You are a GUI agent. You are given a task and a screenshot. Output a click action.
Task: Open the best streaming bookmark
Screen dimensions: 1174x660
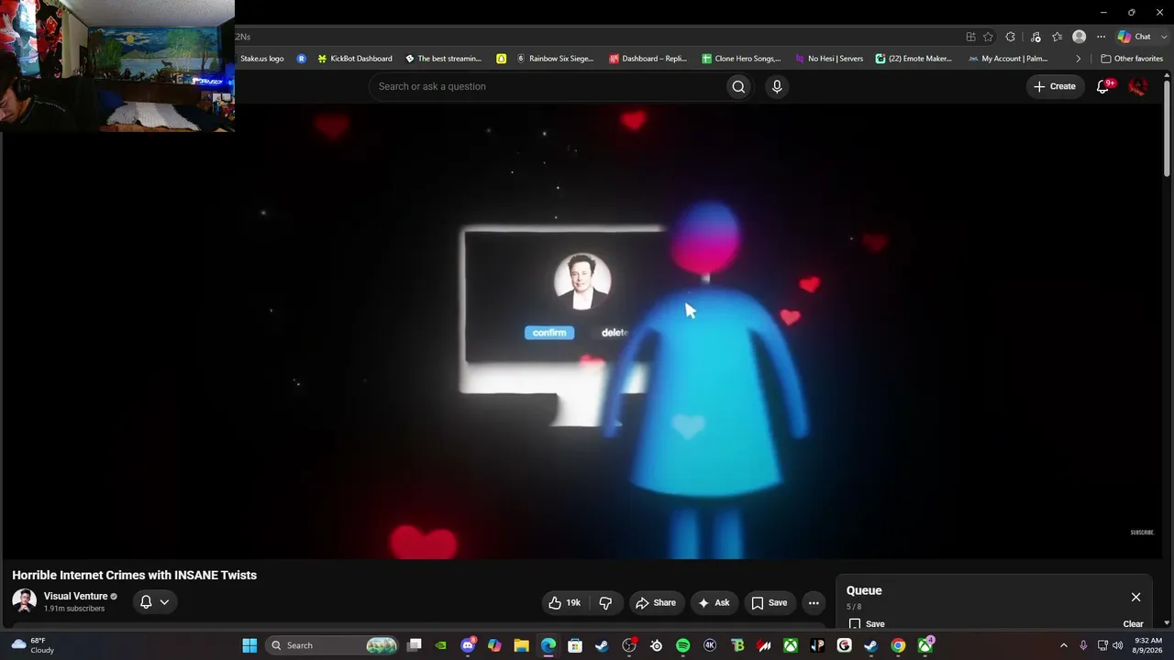[443, 59]
